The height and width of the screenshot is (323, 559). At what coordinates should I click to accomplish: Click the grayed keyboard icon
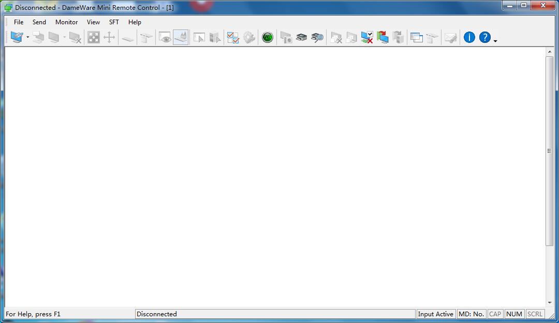coord(128,38)
